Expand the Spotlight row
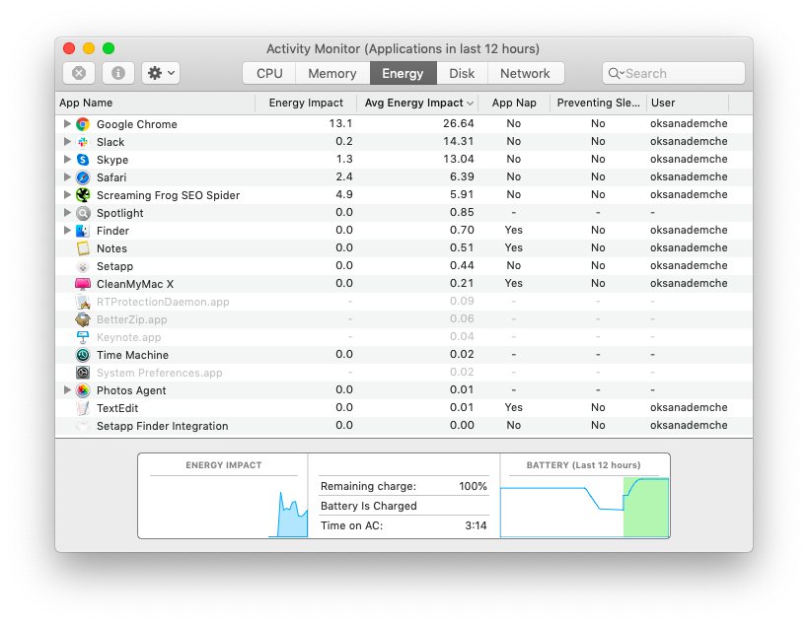Image resolution: width=808 pixels, height=625 pixels. pos(67,212)
